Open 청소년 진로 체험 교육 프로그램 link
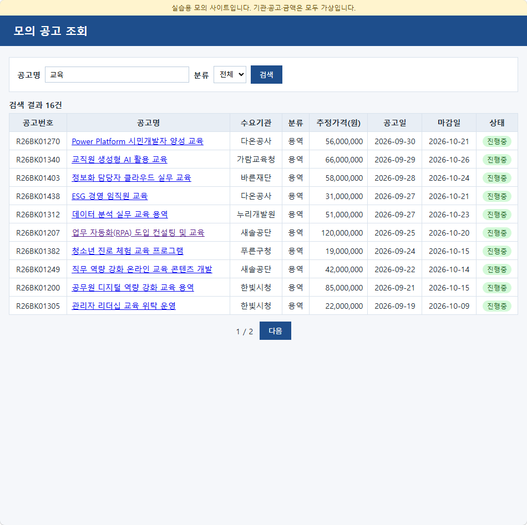Image resolution: width=527 pixels, height=525 pixels. coord(128,251)
